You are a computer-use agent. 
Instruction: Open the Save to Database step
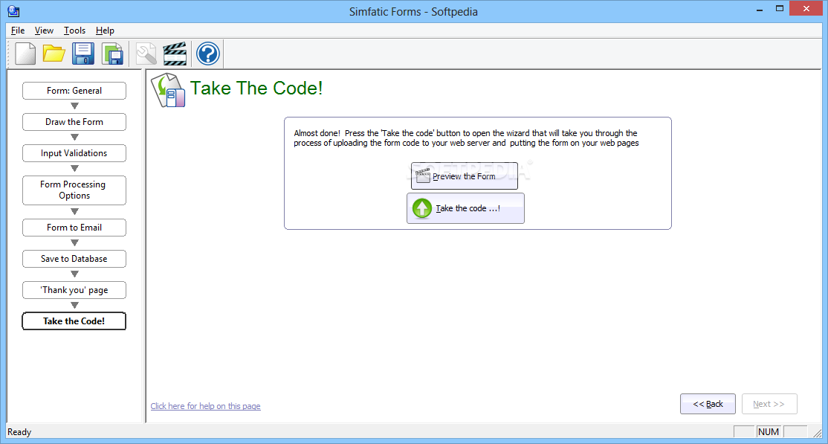click(x=74, y=259)
